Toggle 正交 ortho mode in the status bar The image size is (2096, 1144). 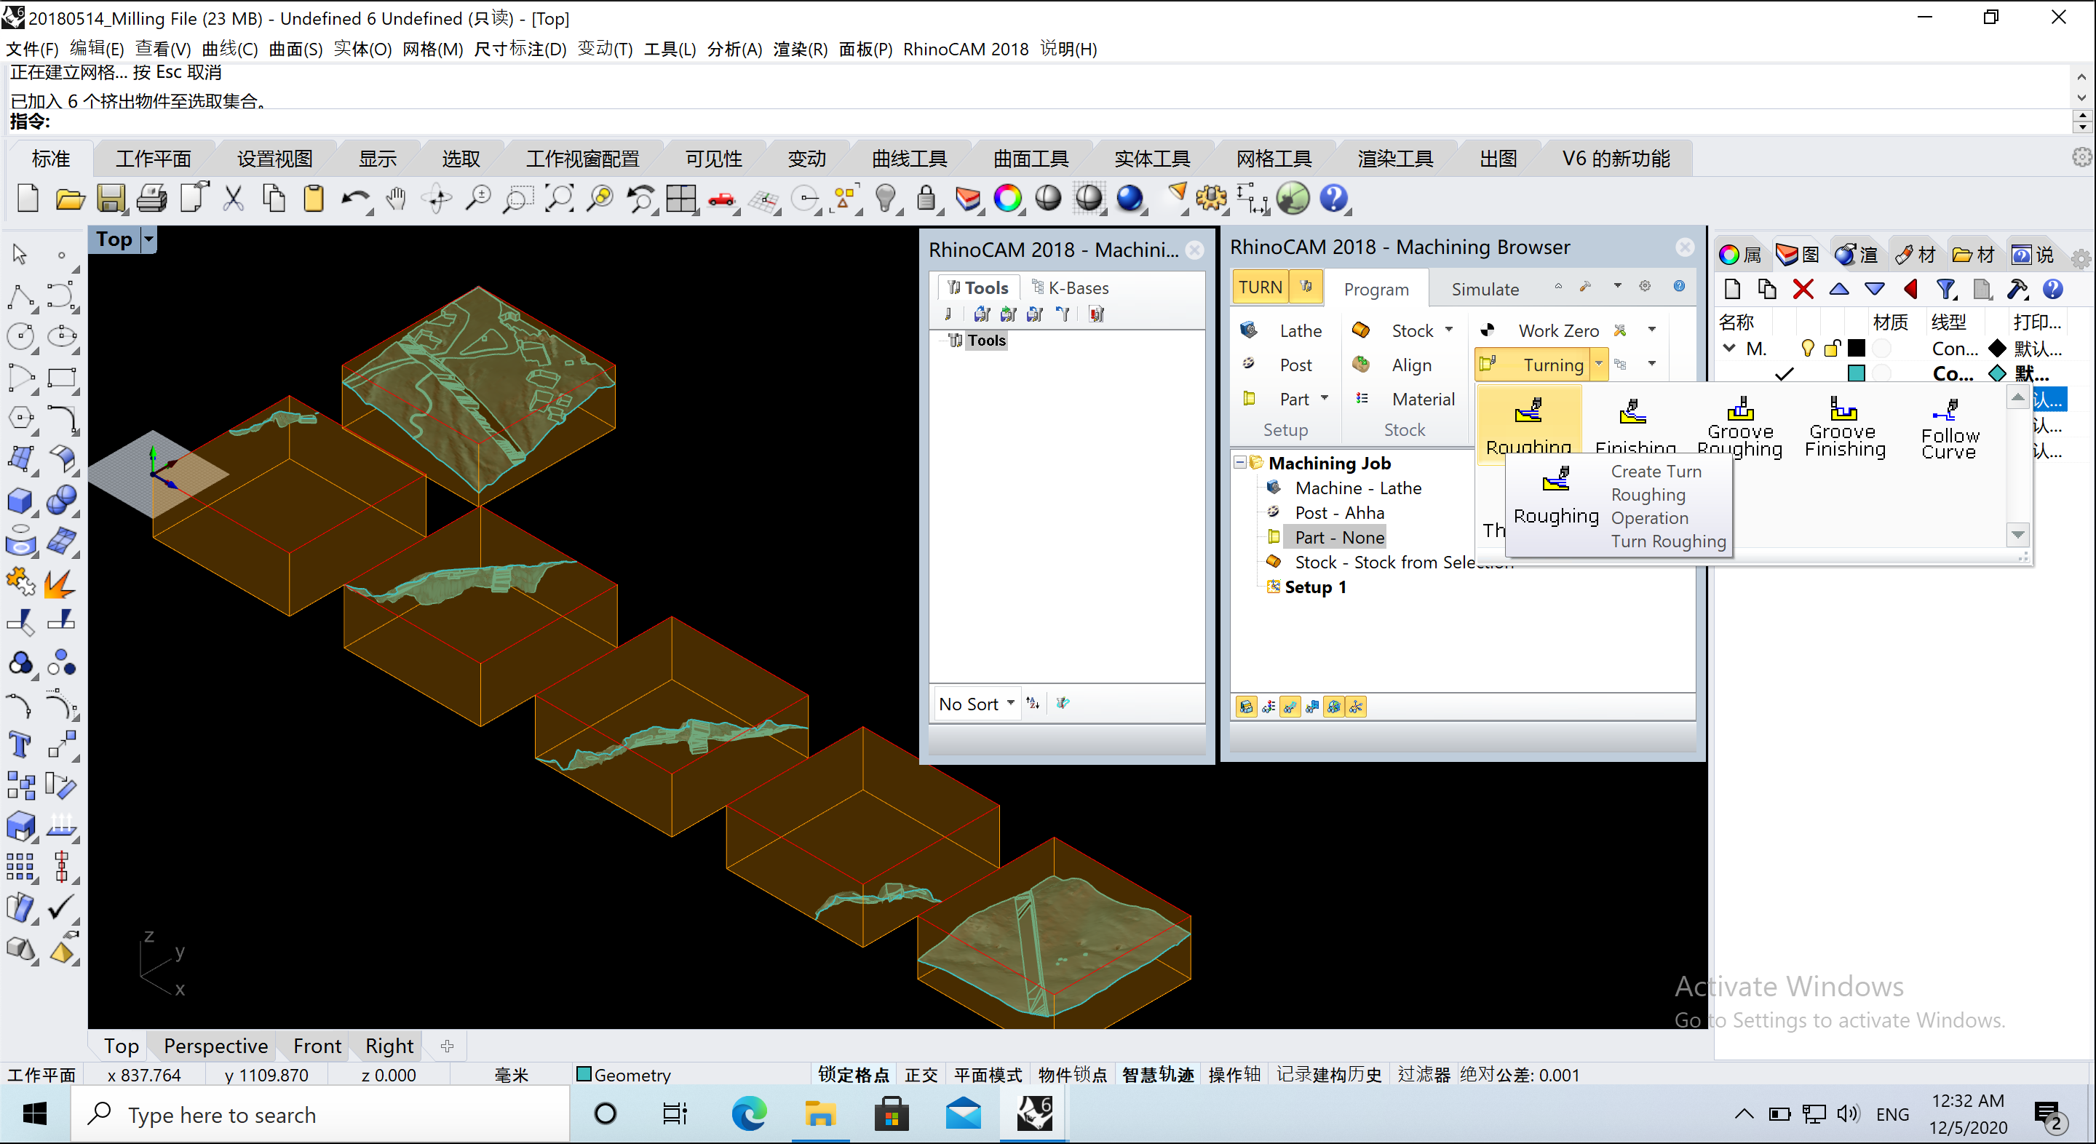(921, 1075)
